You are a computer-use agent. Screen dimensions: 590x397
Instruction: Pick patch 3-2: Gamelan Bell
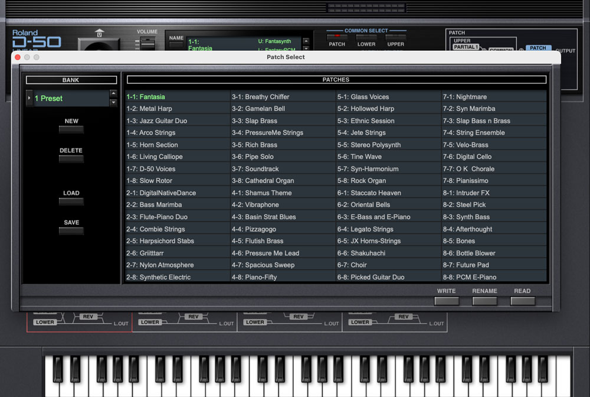pyautogui.click(x=283, y=109)
